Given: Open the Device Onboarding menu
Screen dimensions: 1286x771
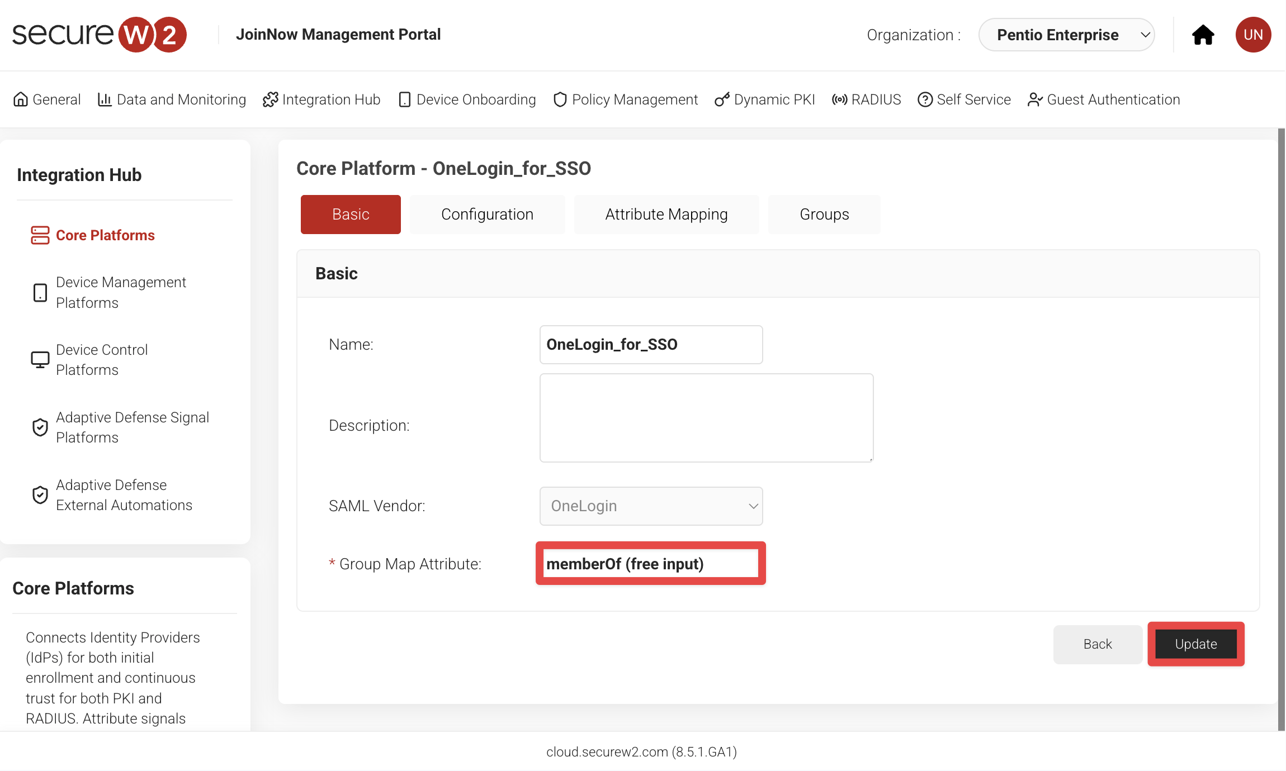Looking at the screenshot, I should tap(467, 99).
